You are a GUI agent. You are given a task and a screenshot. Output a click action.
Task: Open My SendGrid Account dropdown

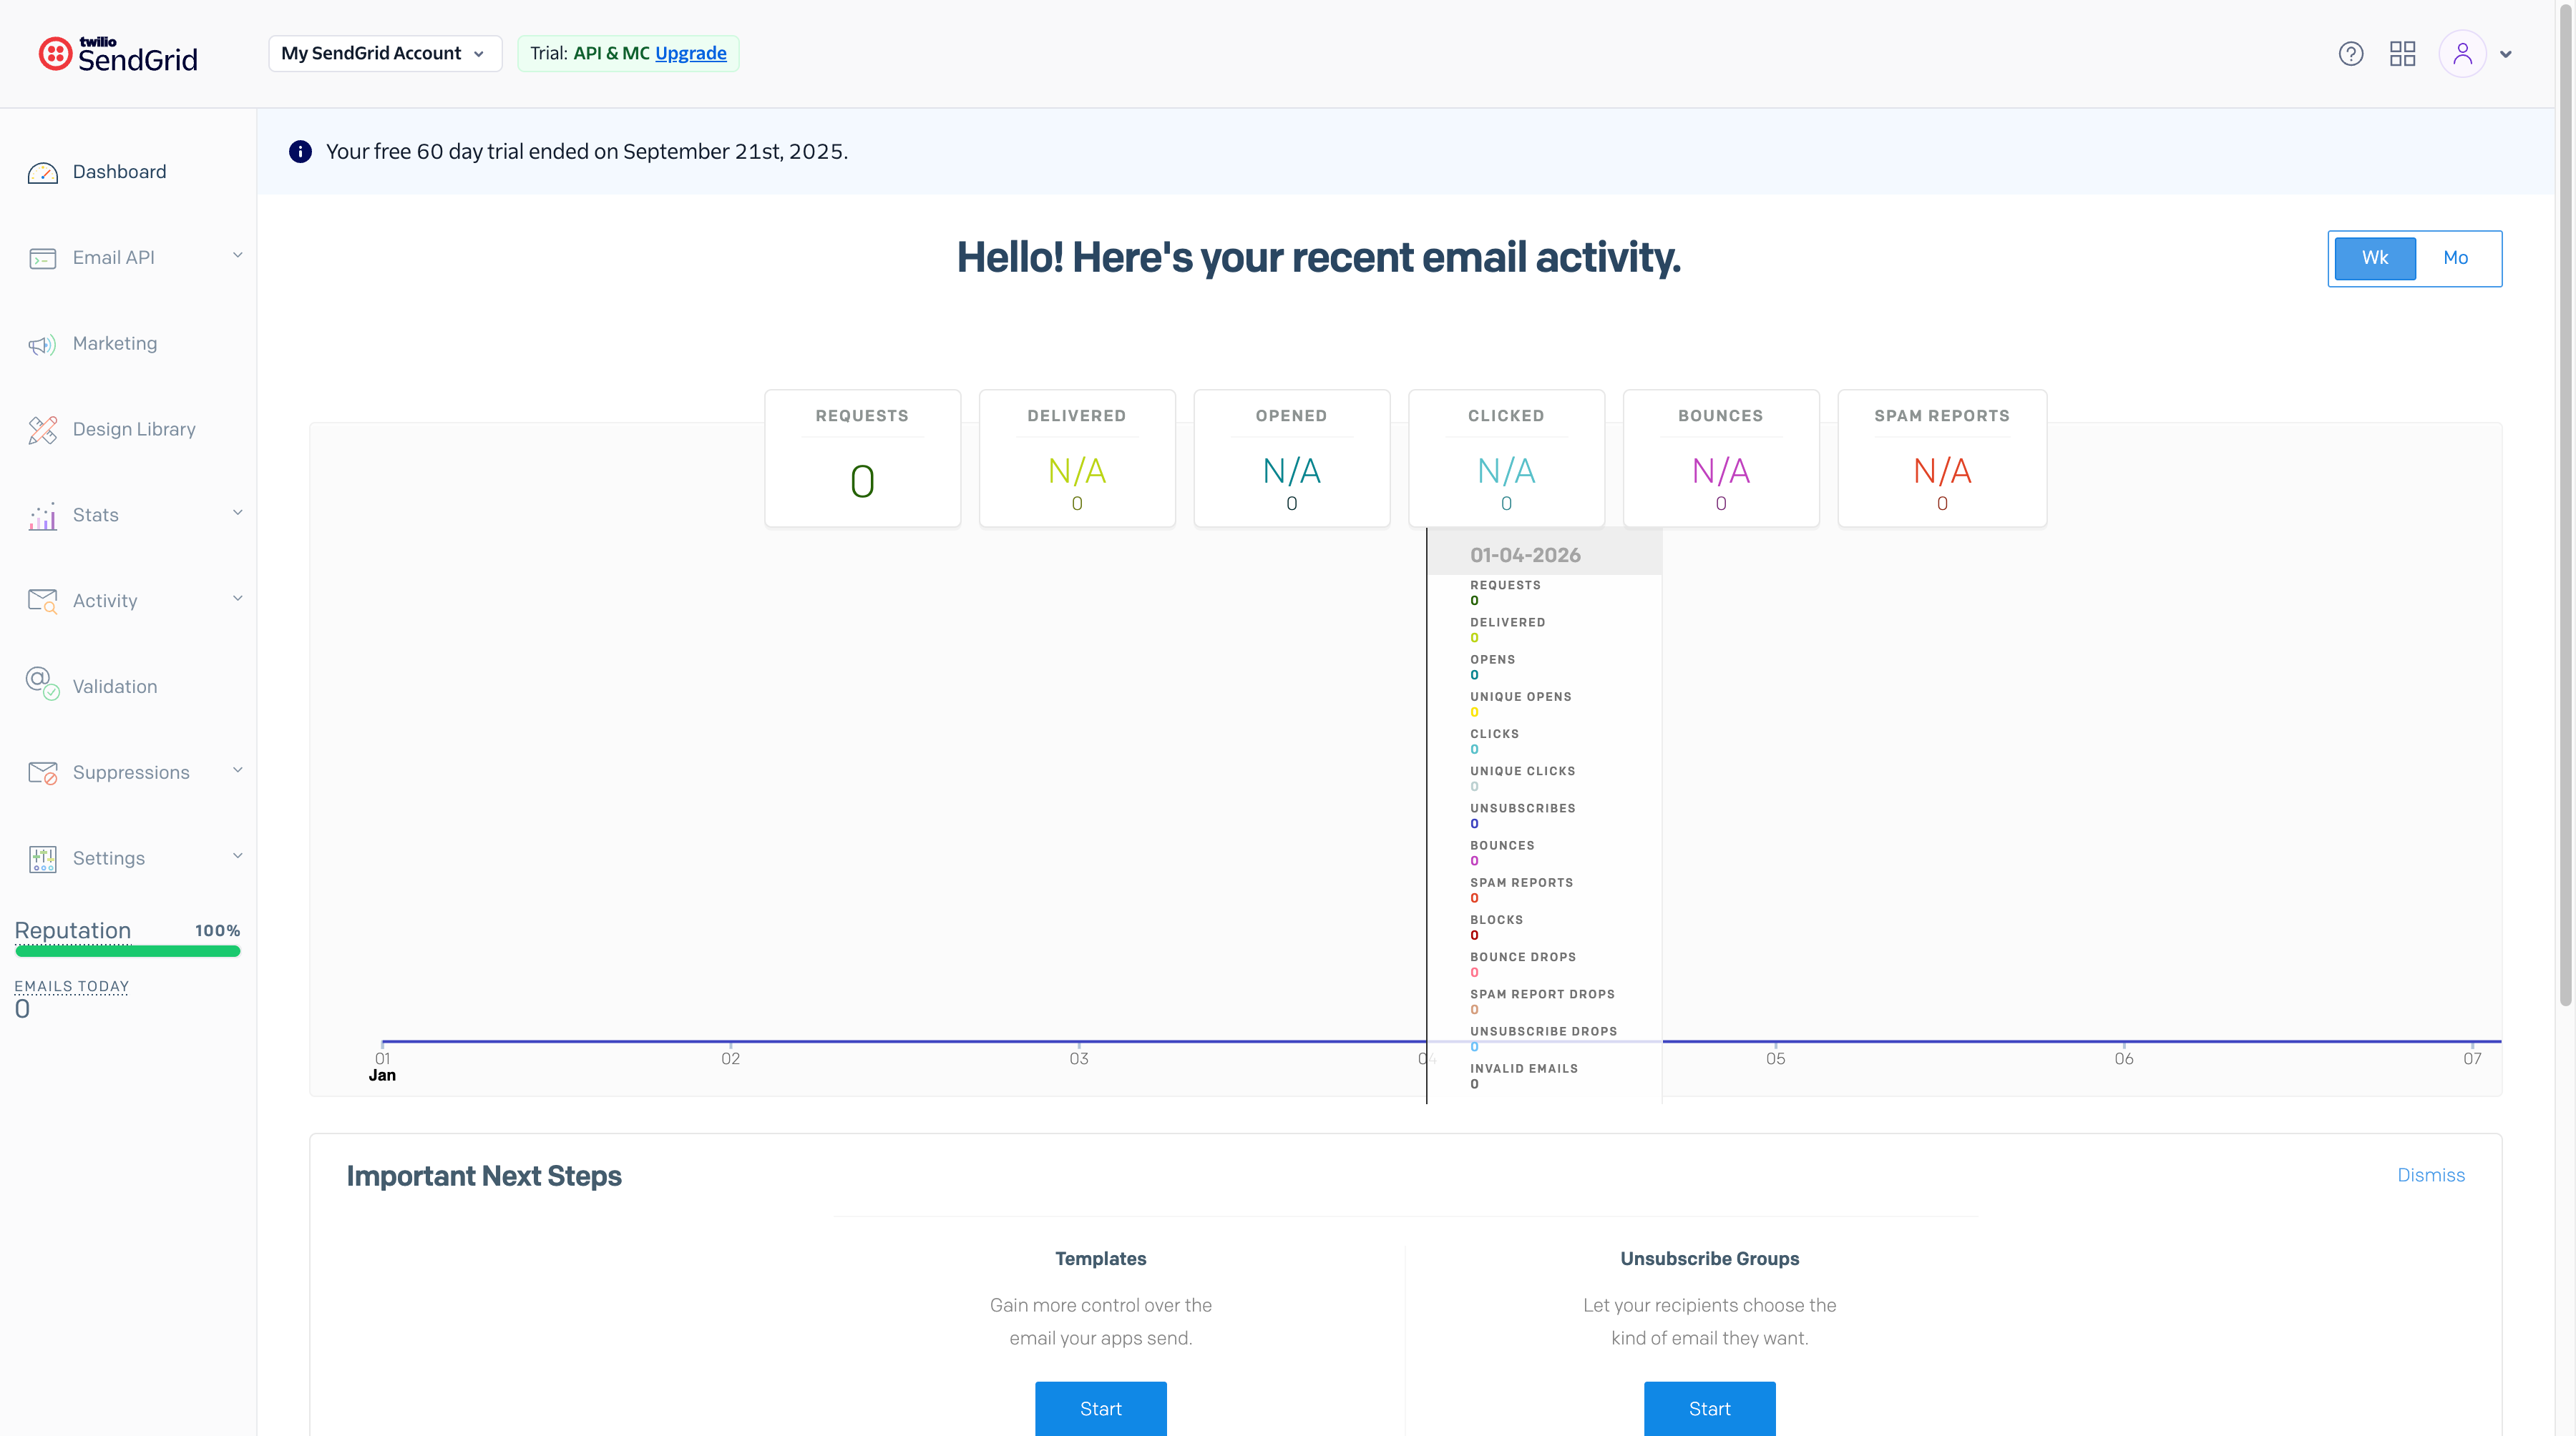[x=384, y=54]
